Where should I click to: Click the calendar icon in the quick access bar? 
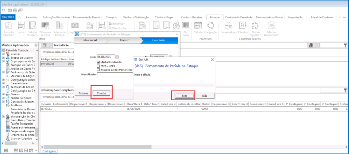(x=10, y=10)
